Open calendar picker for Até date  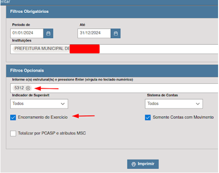[x=116, y=33]
